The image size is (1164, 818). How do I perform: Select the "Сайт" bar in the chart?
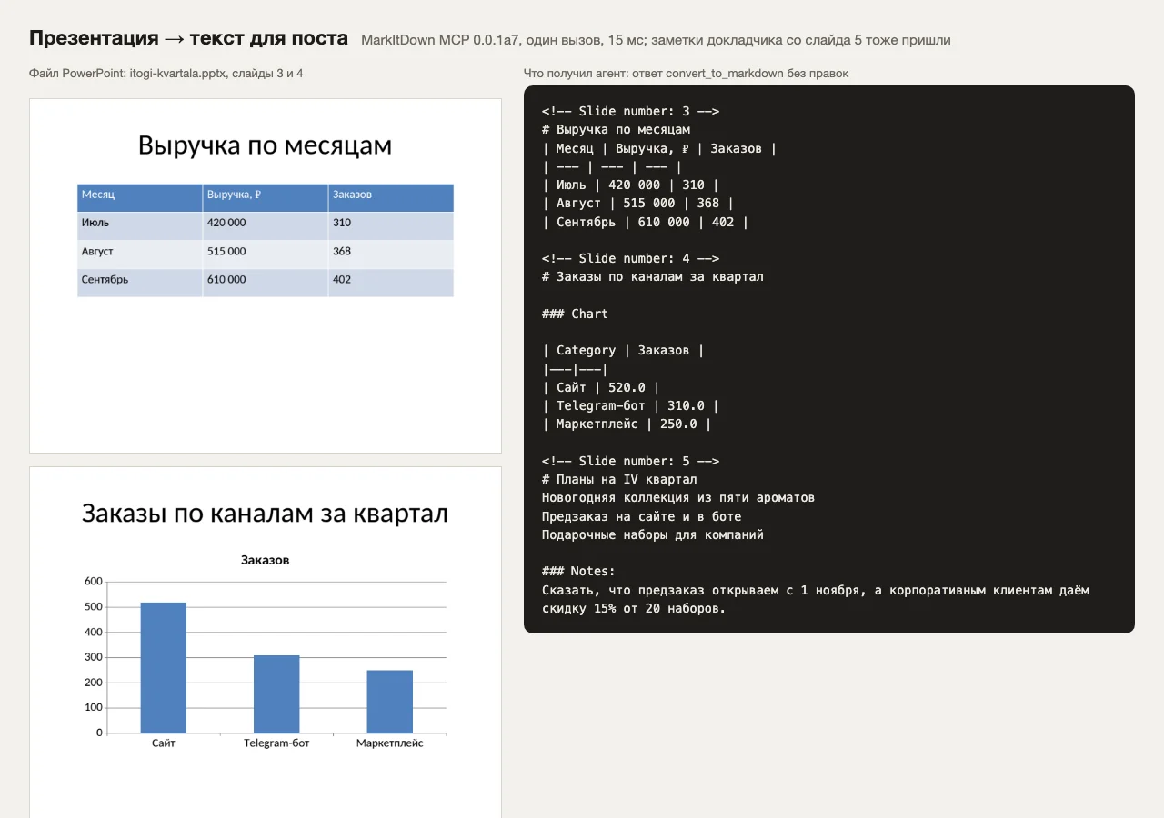pyautogui.click(x=164, y=667)
